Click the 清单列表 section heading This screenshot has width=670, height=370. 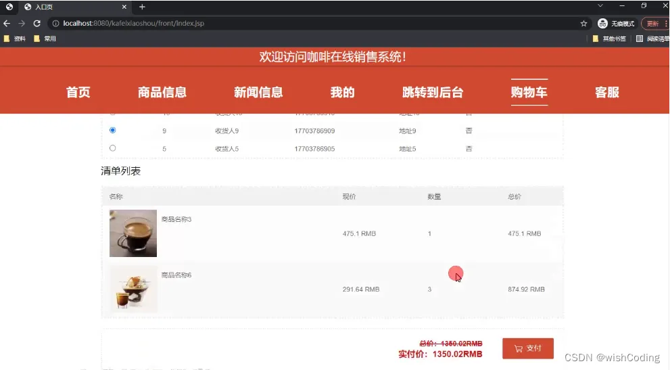point(120,171)
